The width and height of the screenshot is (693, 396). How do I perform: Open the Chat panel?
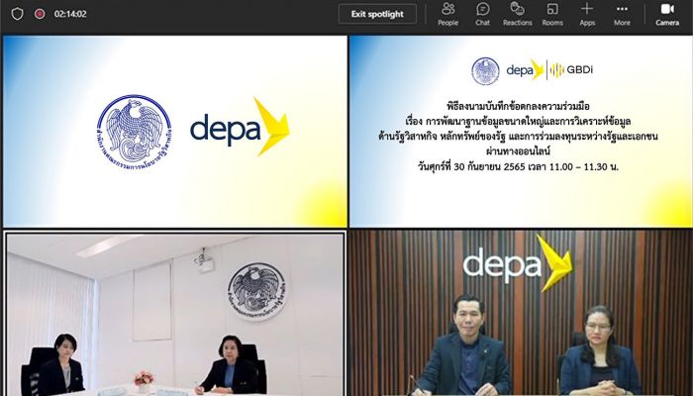(483, 14)
